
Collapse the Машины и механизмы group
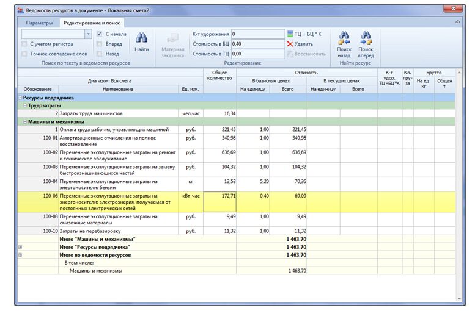pos(25,121)
